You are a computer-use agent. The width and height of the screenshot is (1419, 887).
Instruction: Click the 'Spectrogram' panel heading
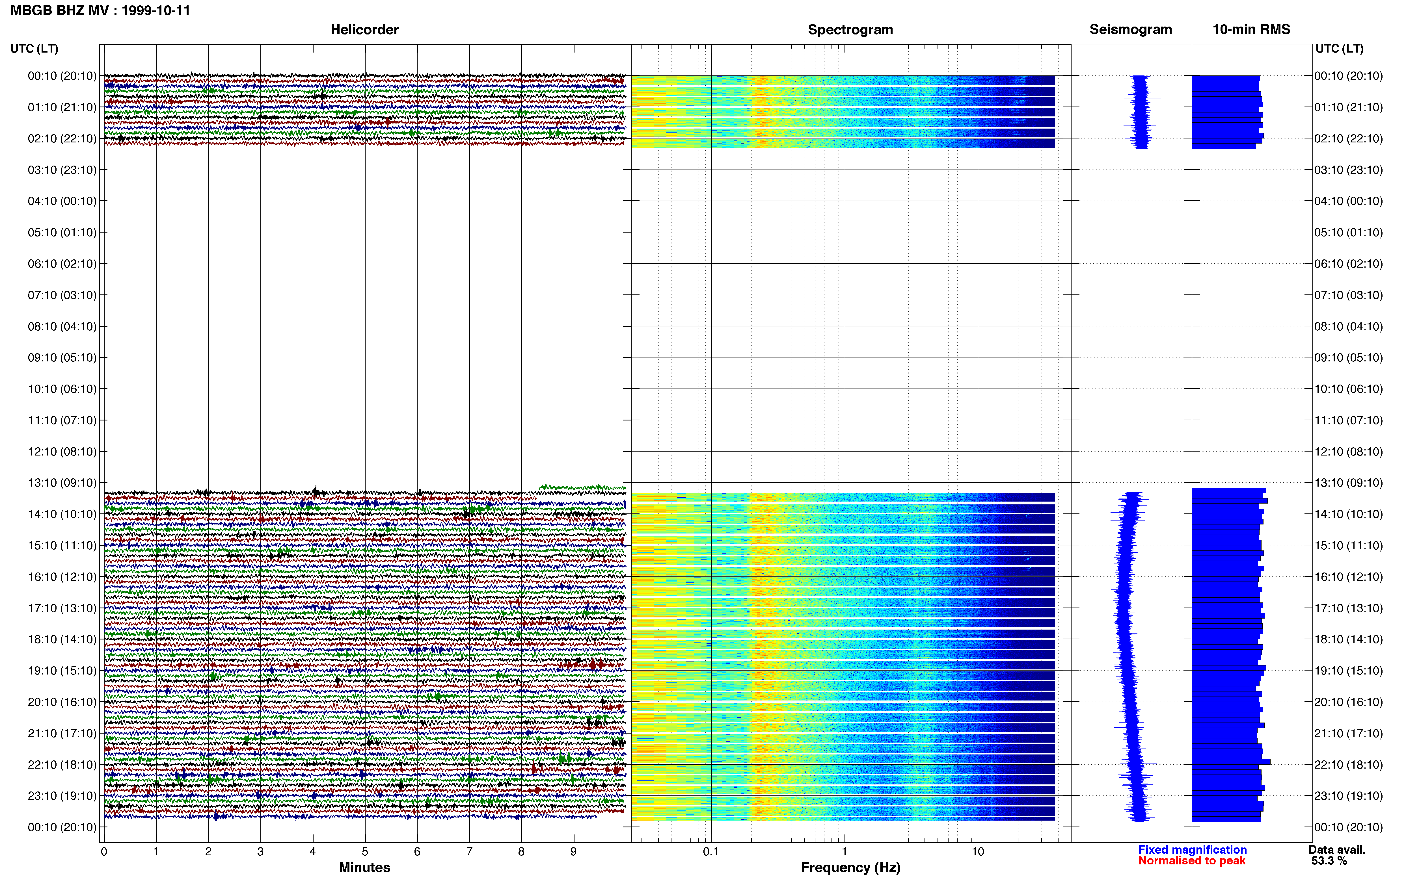pos(850,29)
